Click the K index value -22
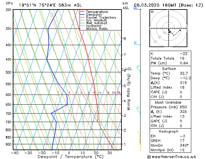 (184, 54)
